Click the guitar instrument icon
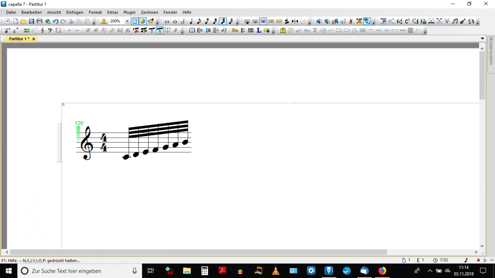 pos(463,21)
